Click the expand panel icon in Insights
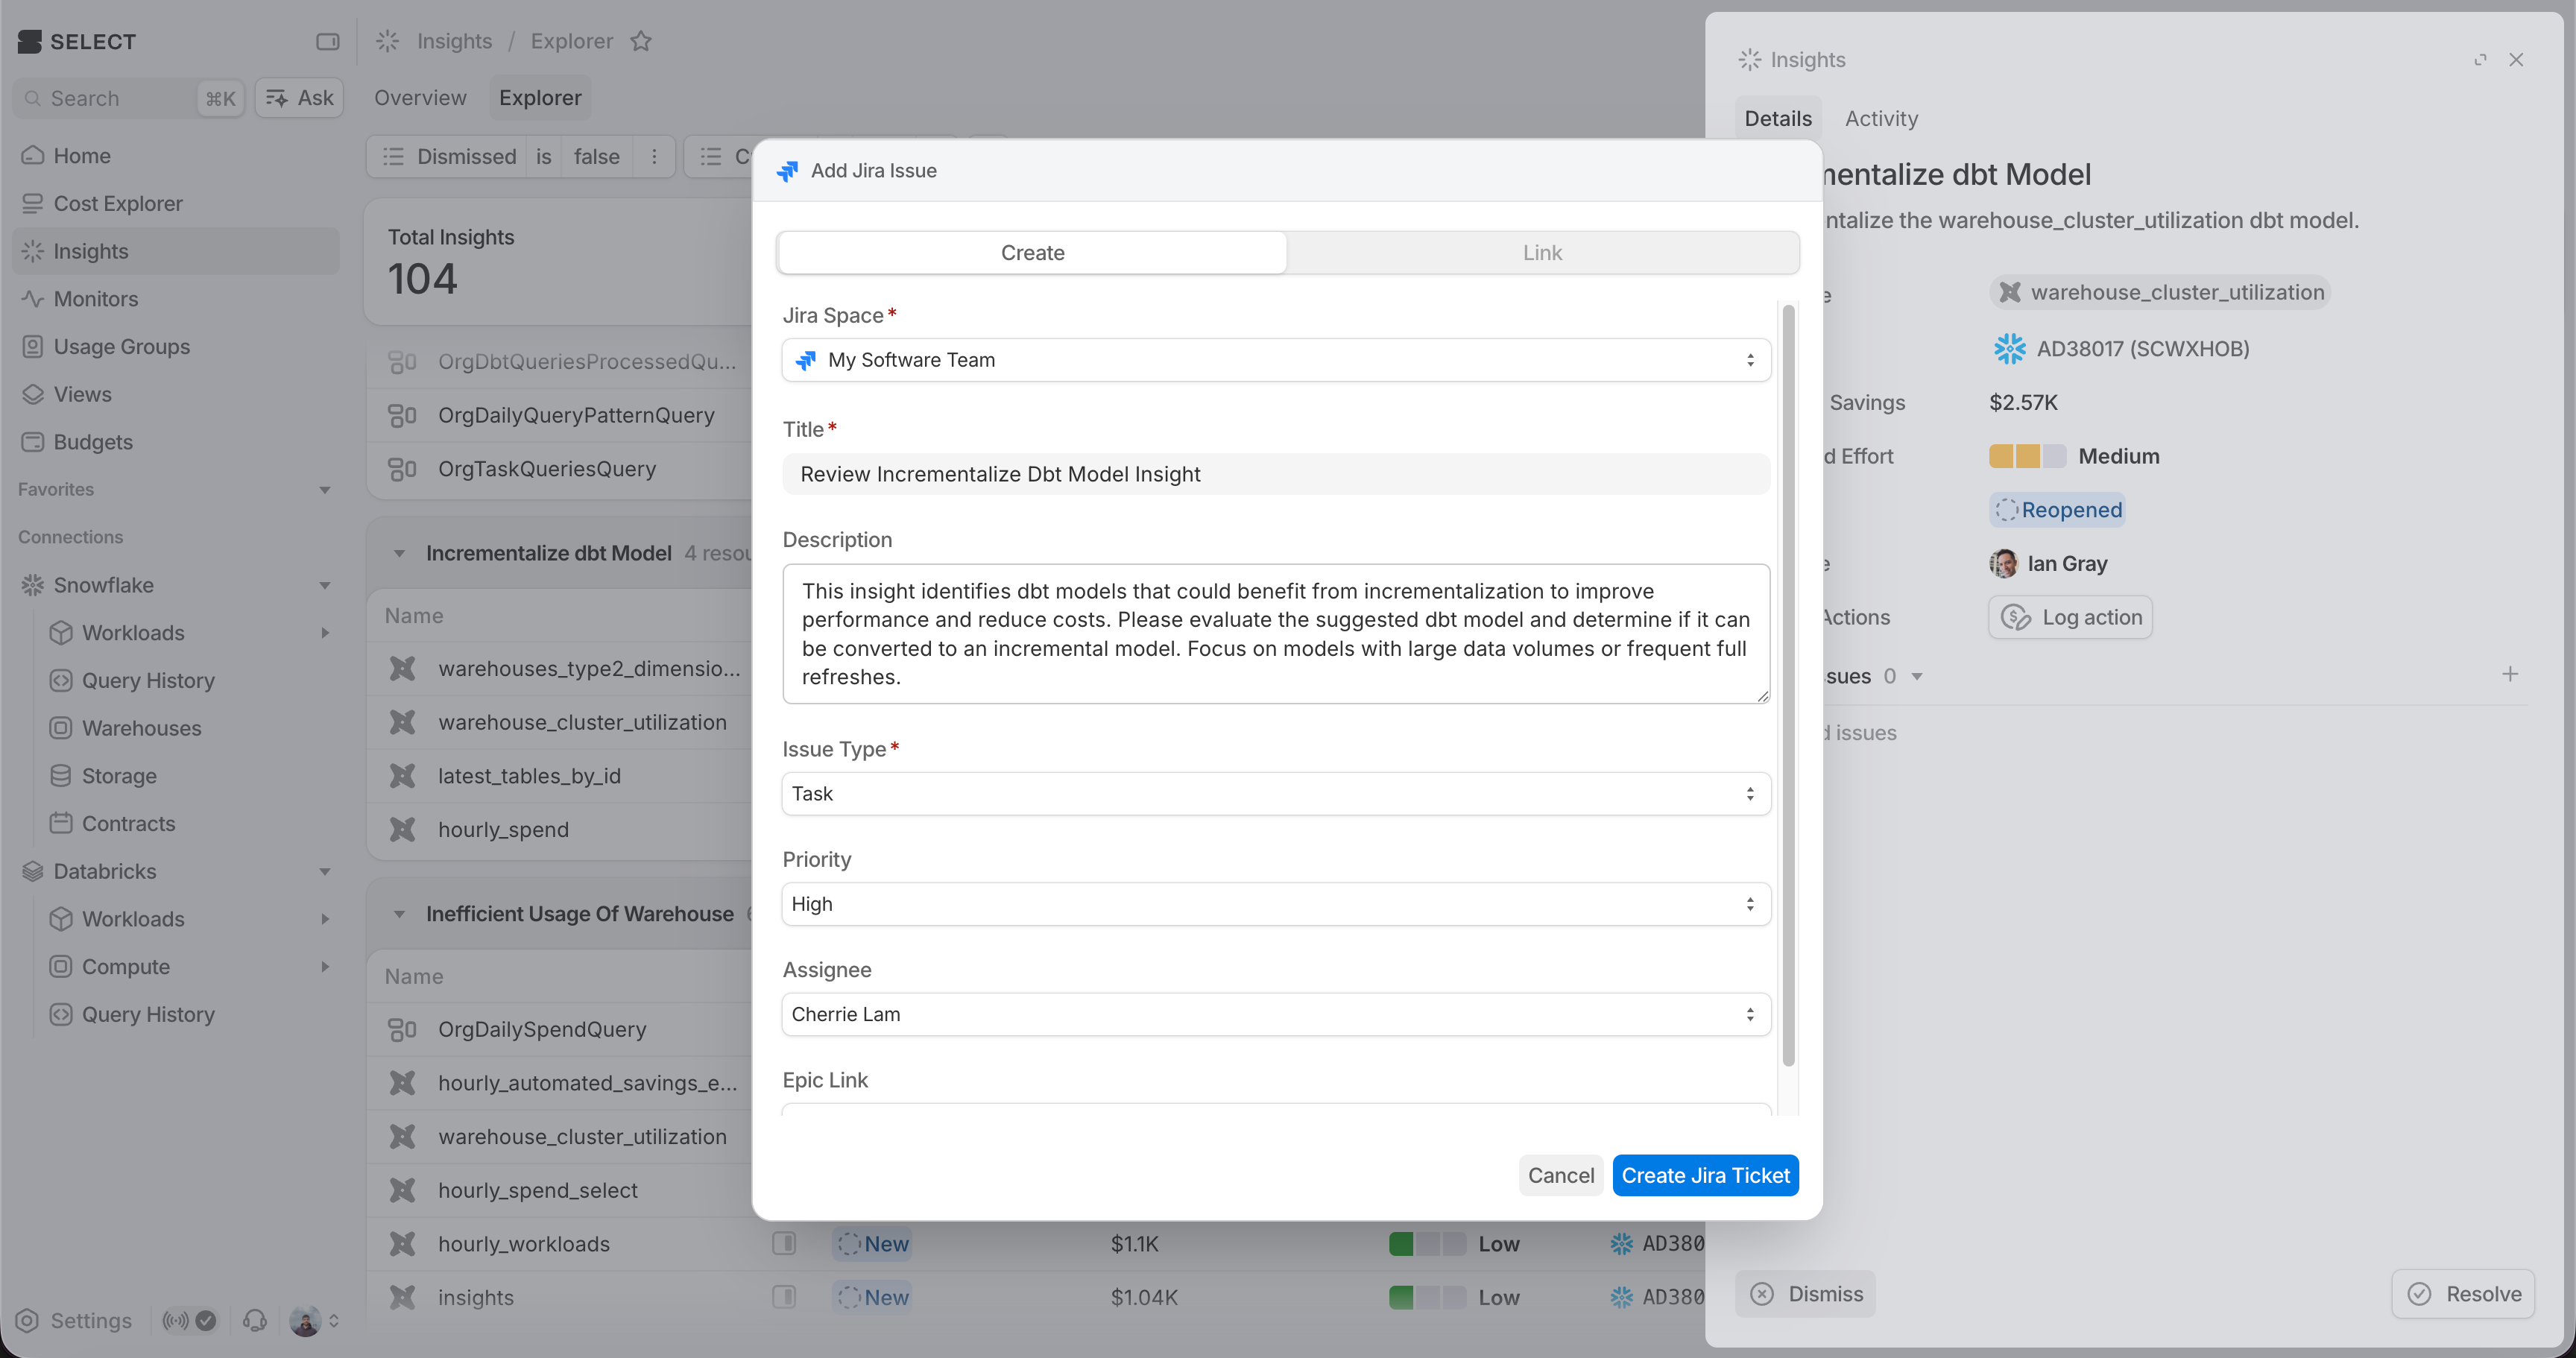The image size is (2576, 1358). click(2480, 60)
